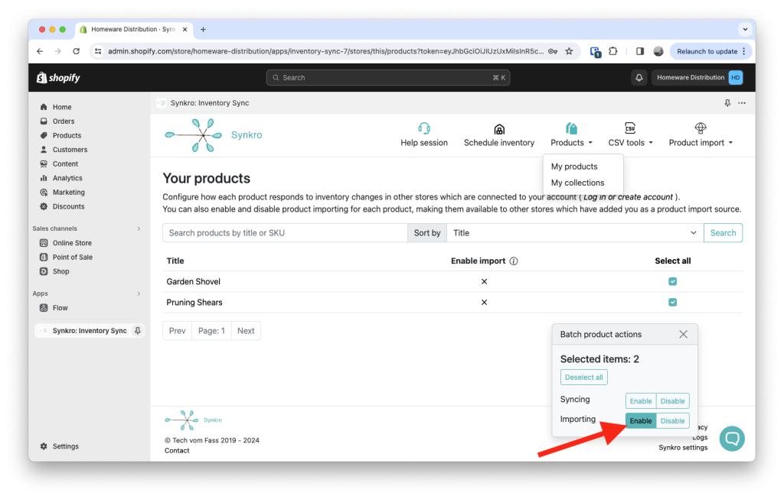Bookmark the page with the star icon
This screenshot has height=499, width=784.
click(x=569, y=51)
